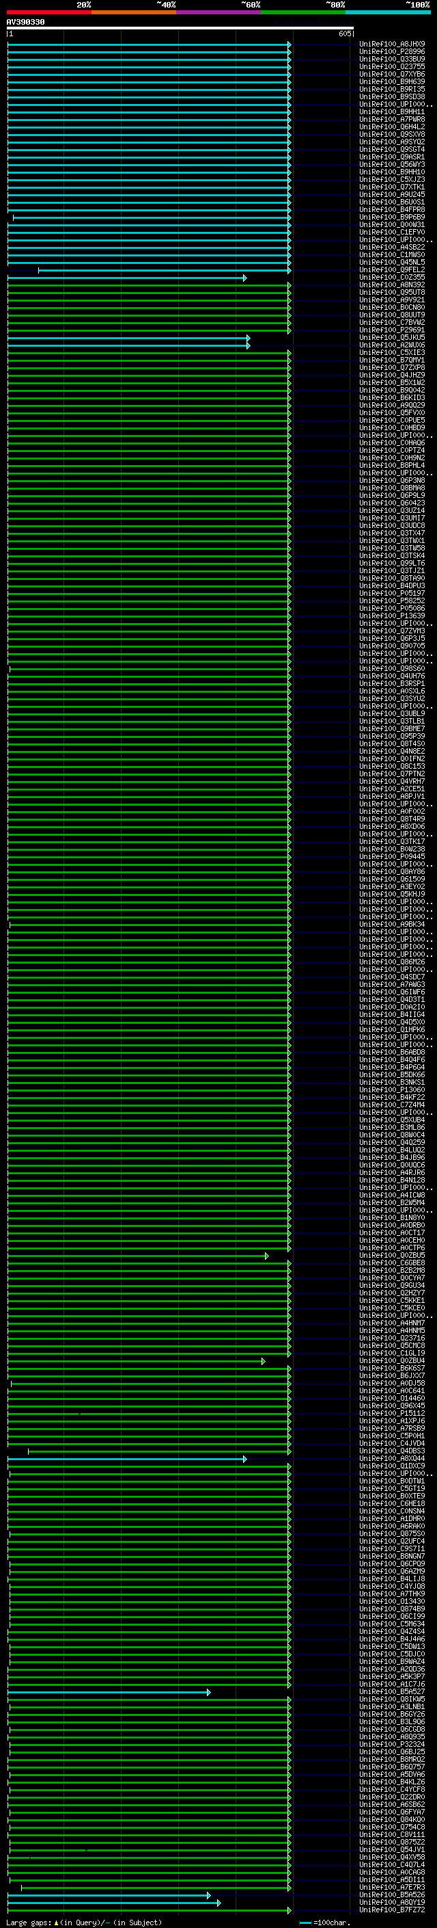The image size is (437, 1928).
Task: Open hit UniRef100_Q9FEL2
Action: (392, 269)
